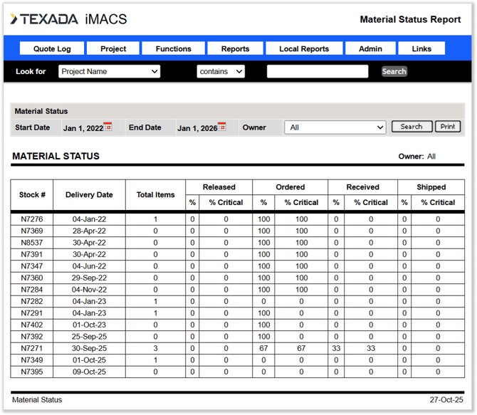Open the End Date calendar icon
The image size is (477, 415).
click(x=222, y=127)
